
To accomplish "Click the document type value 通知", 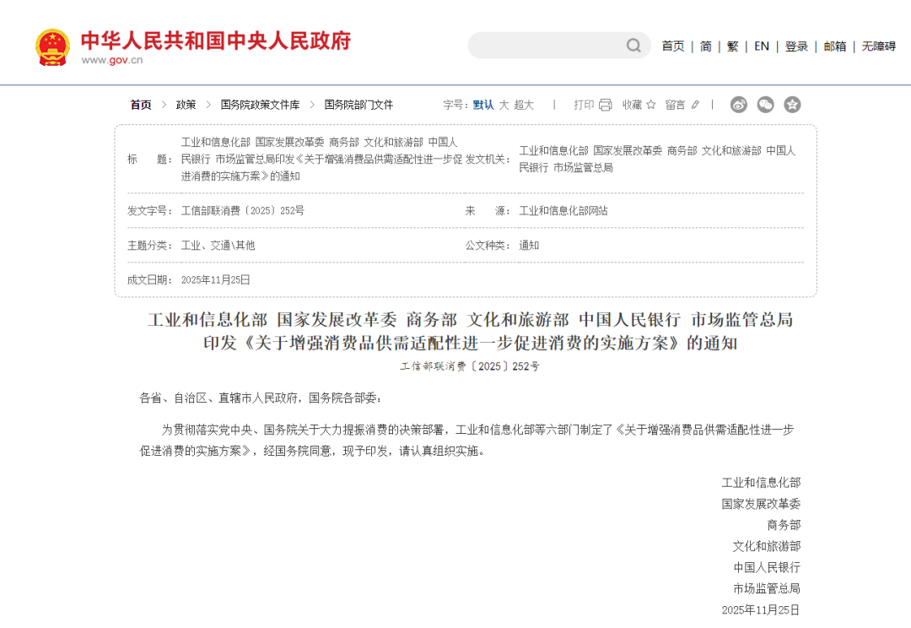I will (529, 246).
